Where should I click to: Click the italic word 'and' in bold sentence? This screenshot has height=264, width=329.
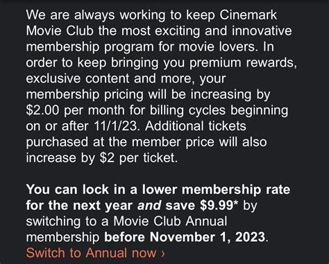click(149, 206)
